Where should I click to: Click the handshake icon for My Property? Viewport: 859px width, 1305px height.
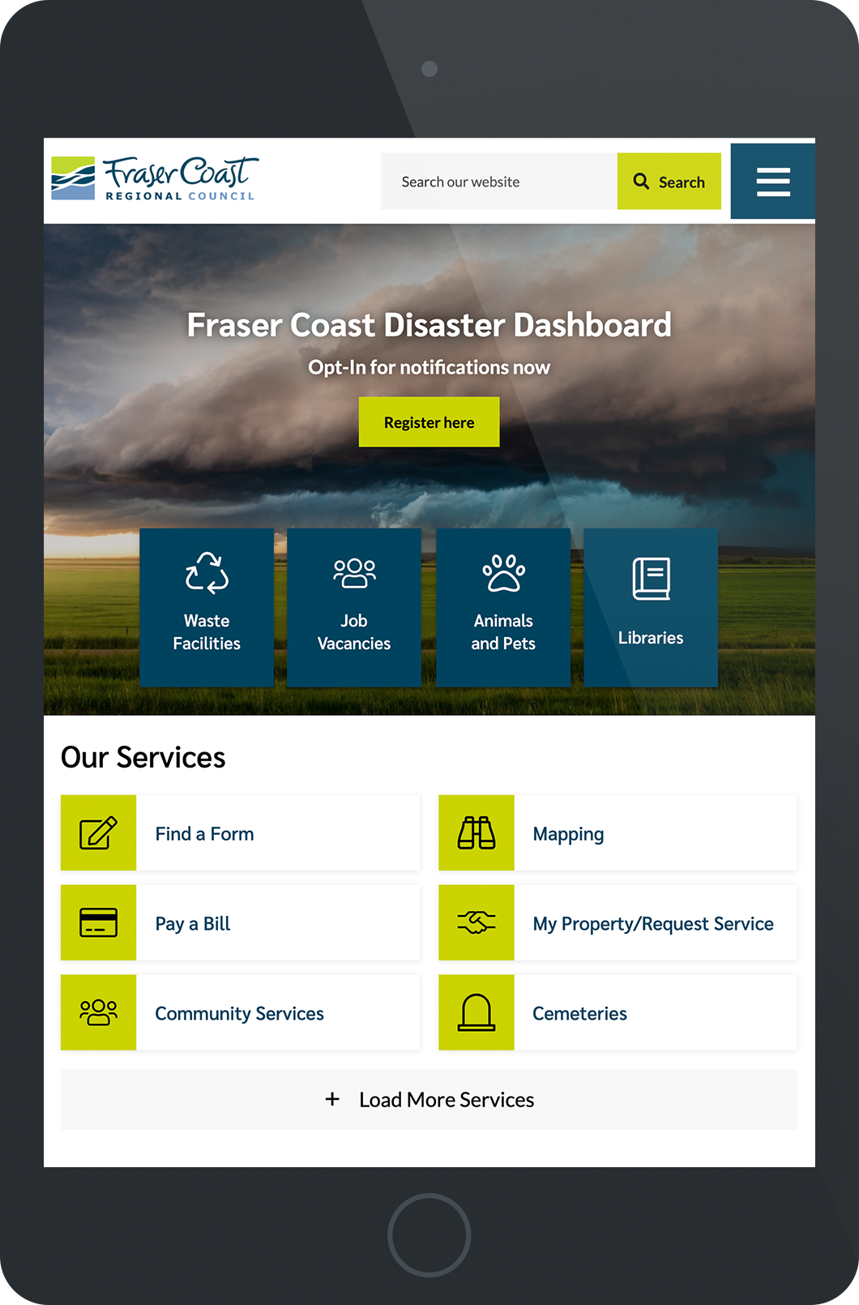coord(477,923)
